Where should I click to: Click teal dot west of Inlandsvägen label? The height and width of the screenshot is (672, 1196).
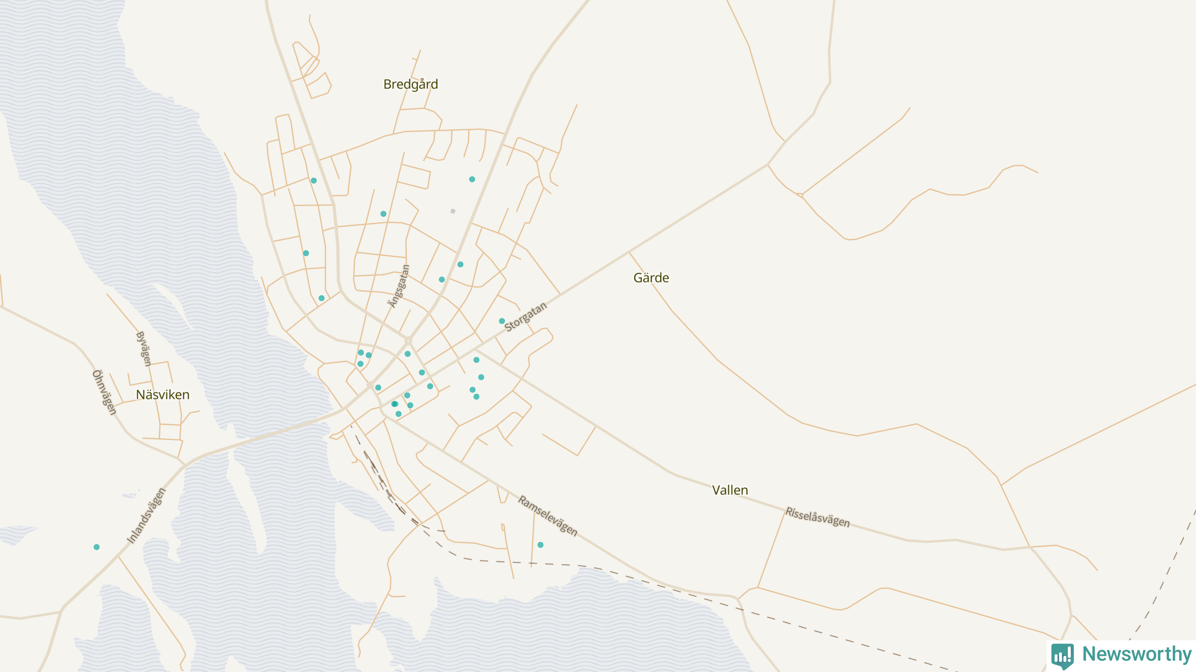(x=96, y=547)
